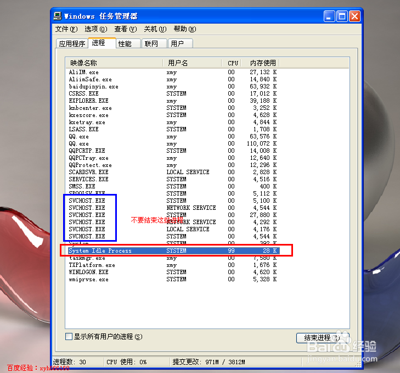Select the QQPCRTP.EXE process
This screenshot has width=400, height=373.
click(x=173, y=151)
